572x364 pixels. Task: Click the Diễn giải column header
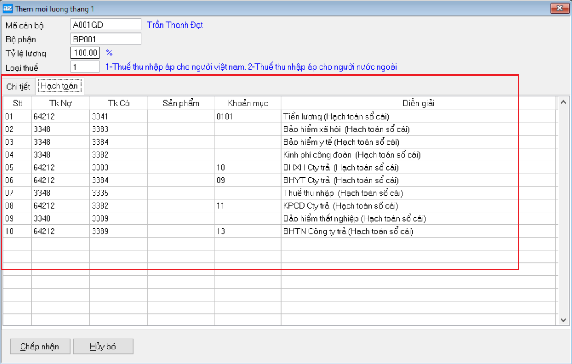(418, 103)
